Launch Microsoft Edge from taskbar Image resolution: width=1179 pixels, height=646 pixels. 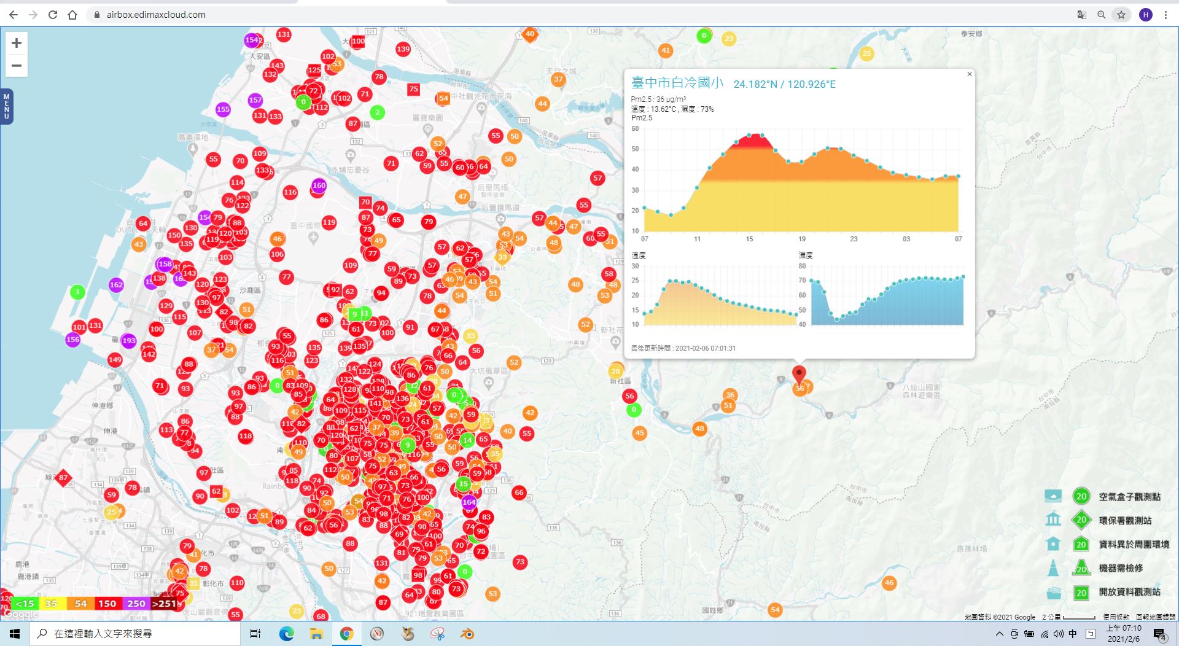287,634
